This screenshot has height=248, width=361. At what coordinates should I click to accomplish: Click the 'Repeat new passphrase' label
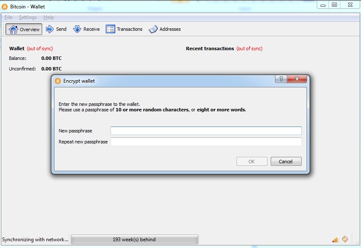click(83, 142)
